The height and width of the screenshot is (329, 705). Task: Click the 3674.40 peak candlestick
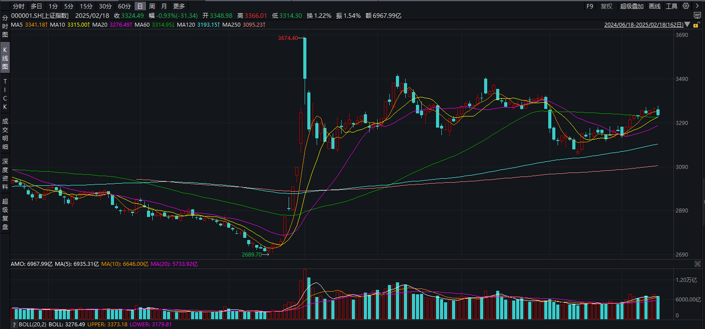point(305,58)
